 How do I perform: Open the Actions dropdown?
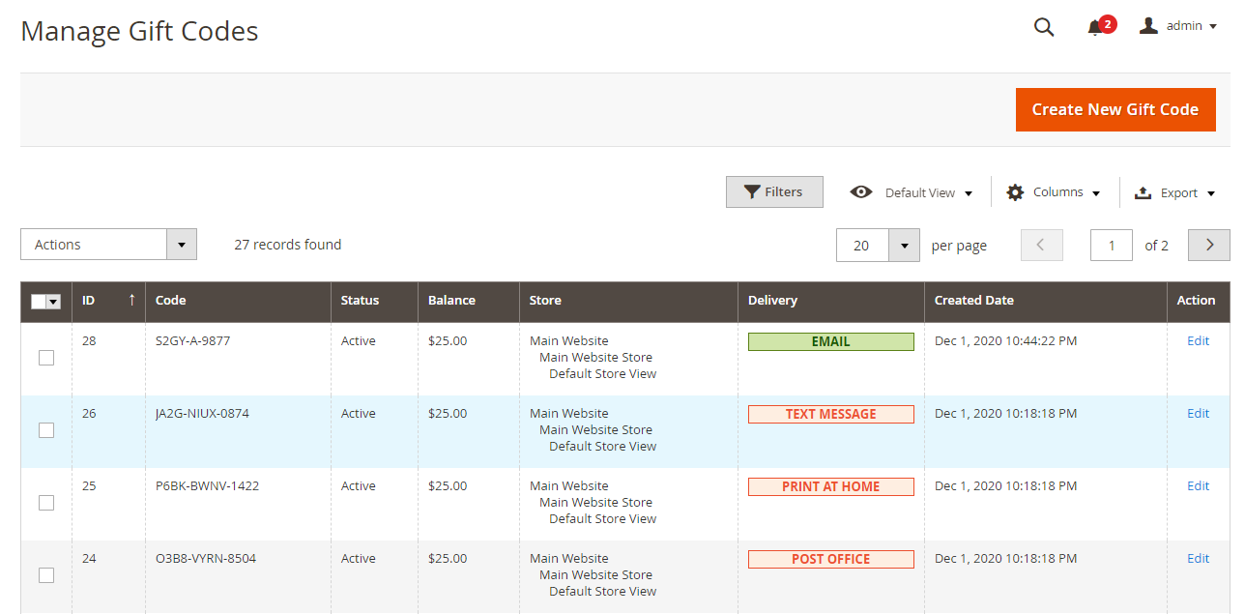click(108, 245)
